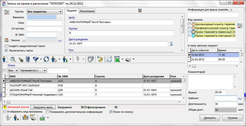Click the blue checkmark next to Кабинет field
The width and height of the screenshot is (246, 126).
[x=240, y=98]
